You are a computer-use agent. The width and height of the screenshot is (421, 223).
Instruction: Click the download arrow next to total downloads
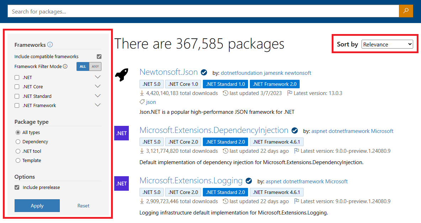tap(142, 93)
